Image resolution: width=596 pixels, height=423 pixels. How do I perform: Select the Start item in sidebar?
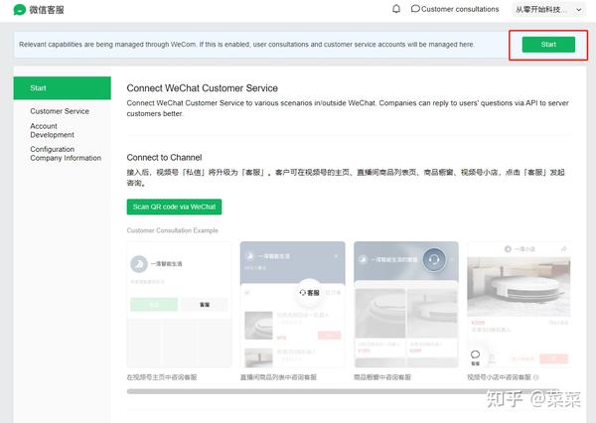point(62,87)
